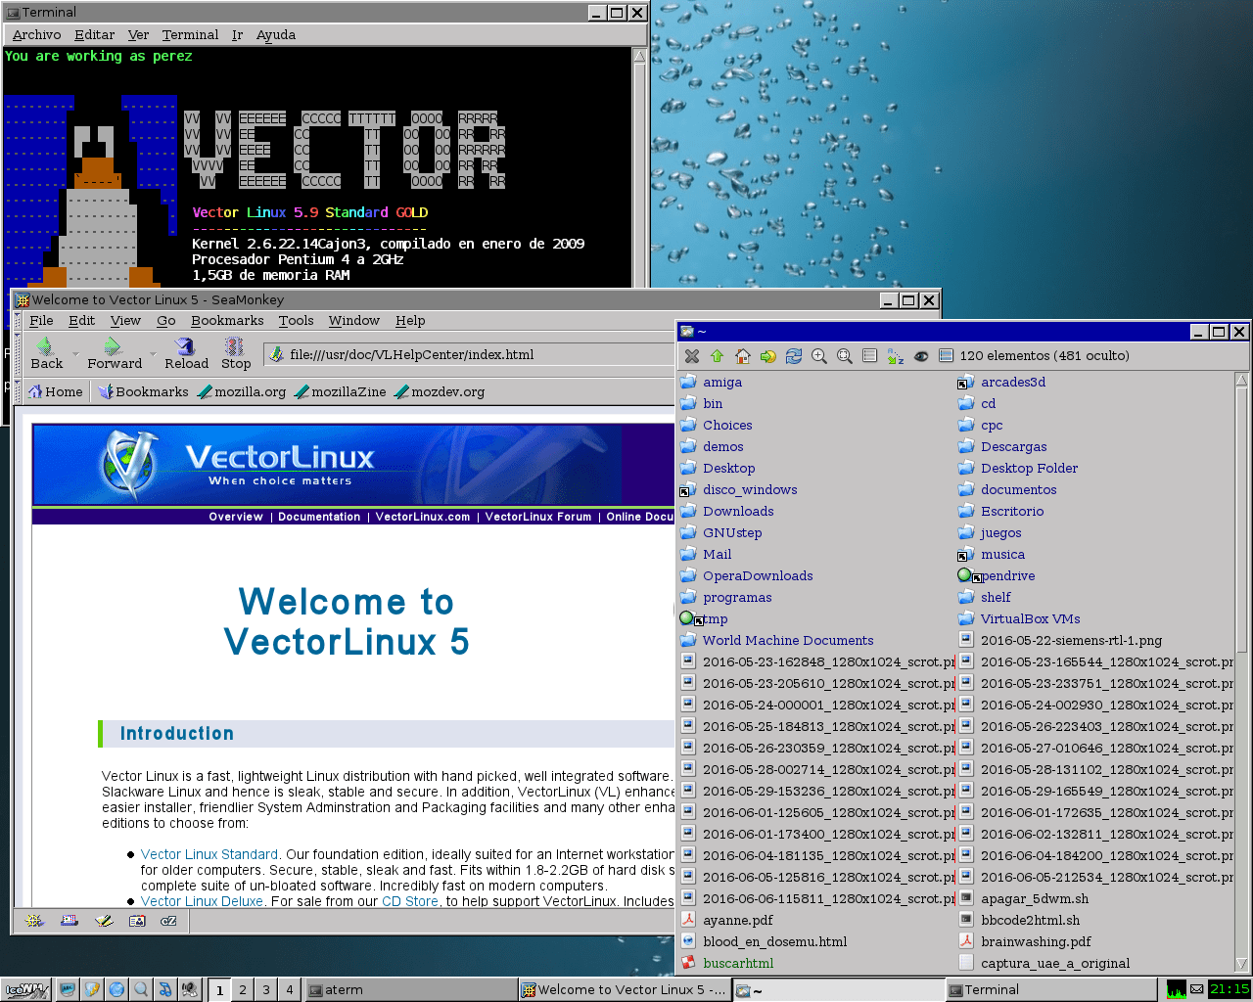Click the file manager vertical scrollbar
The width and height of the screenshot is (1253, 1002).
[1242, 670]
